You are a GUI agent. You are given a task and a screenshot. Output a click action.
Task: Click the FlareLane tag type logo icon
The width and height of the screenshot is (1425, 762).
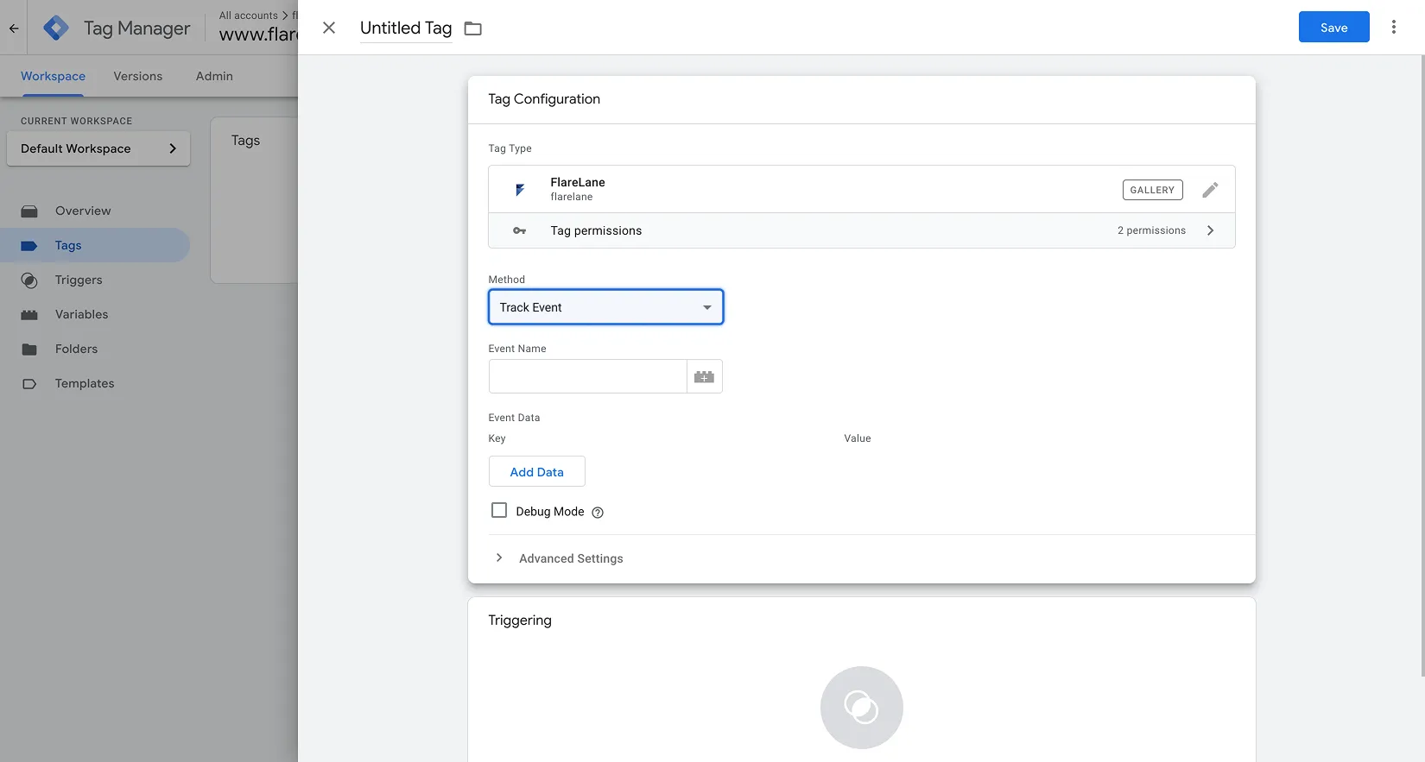click(x=520, y=189)
